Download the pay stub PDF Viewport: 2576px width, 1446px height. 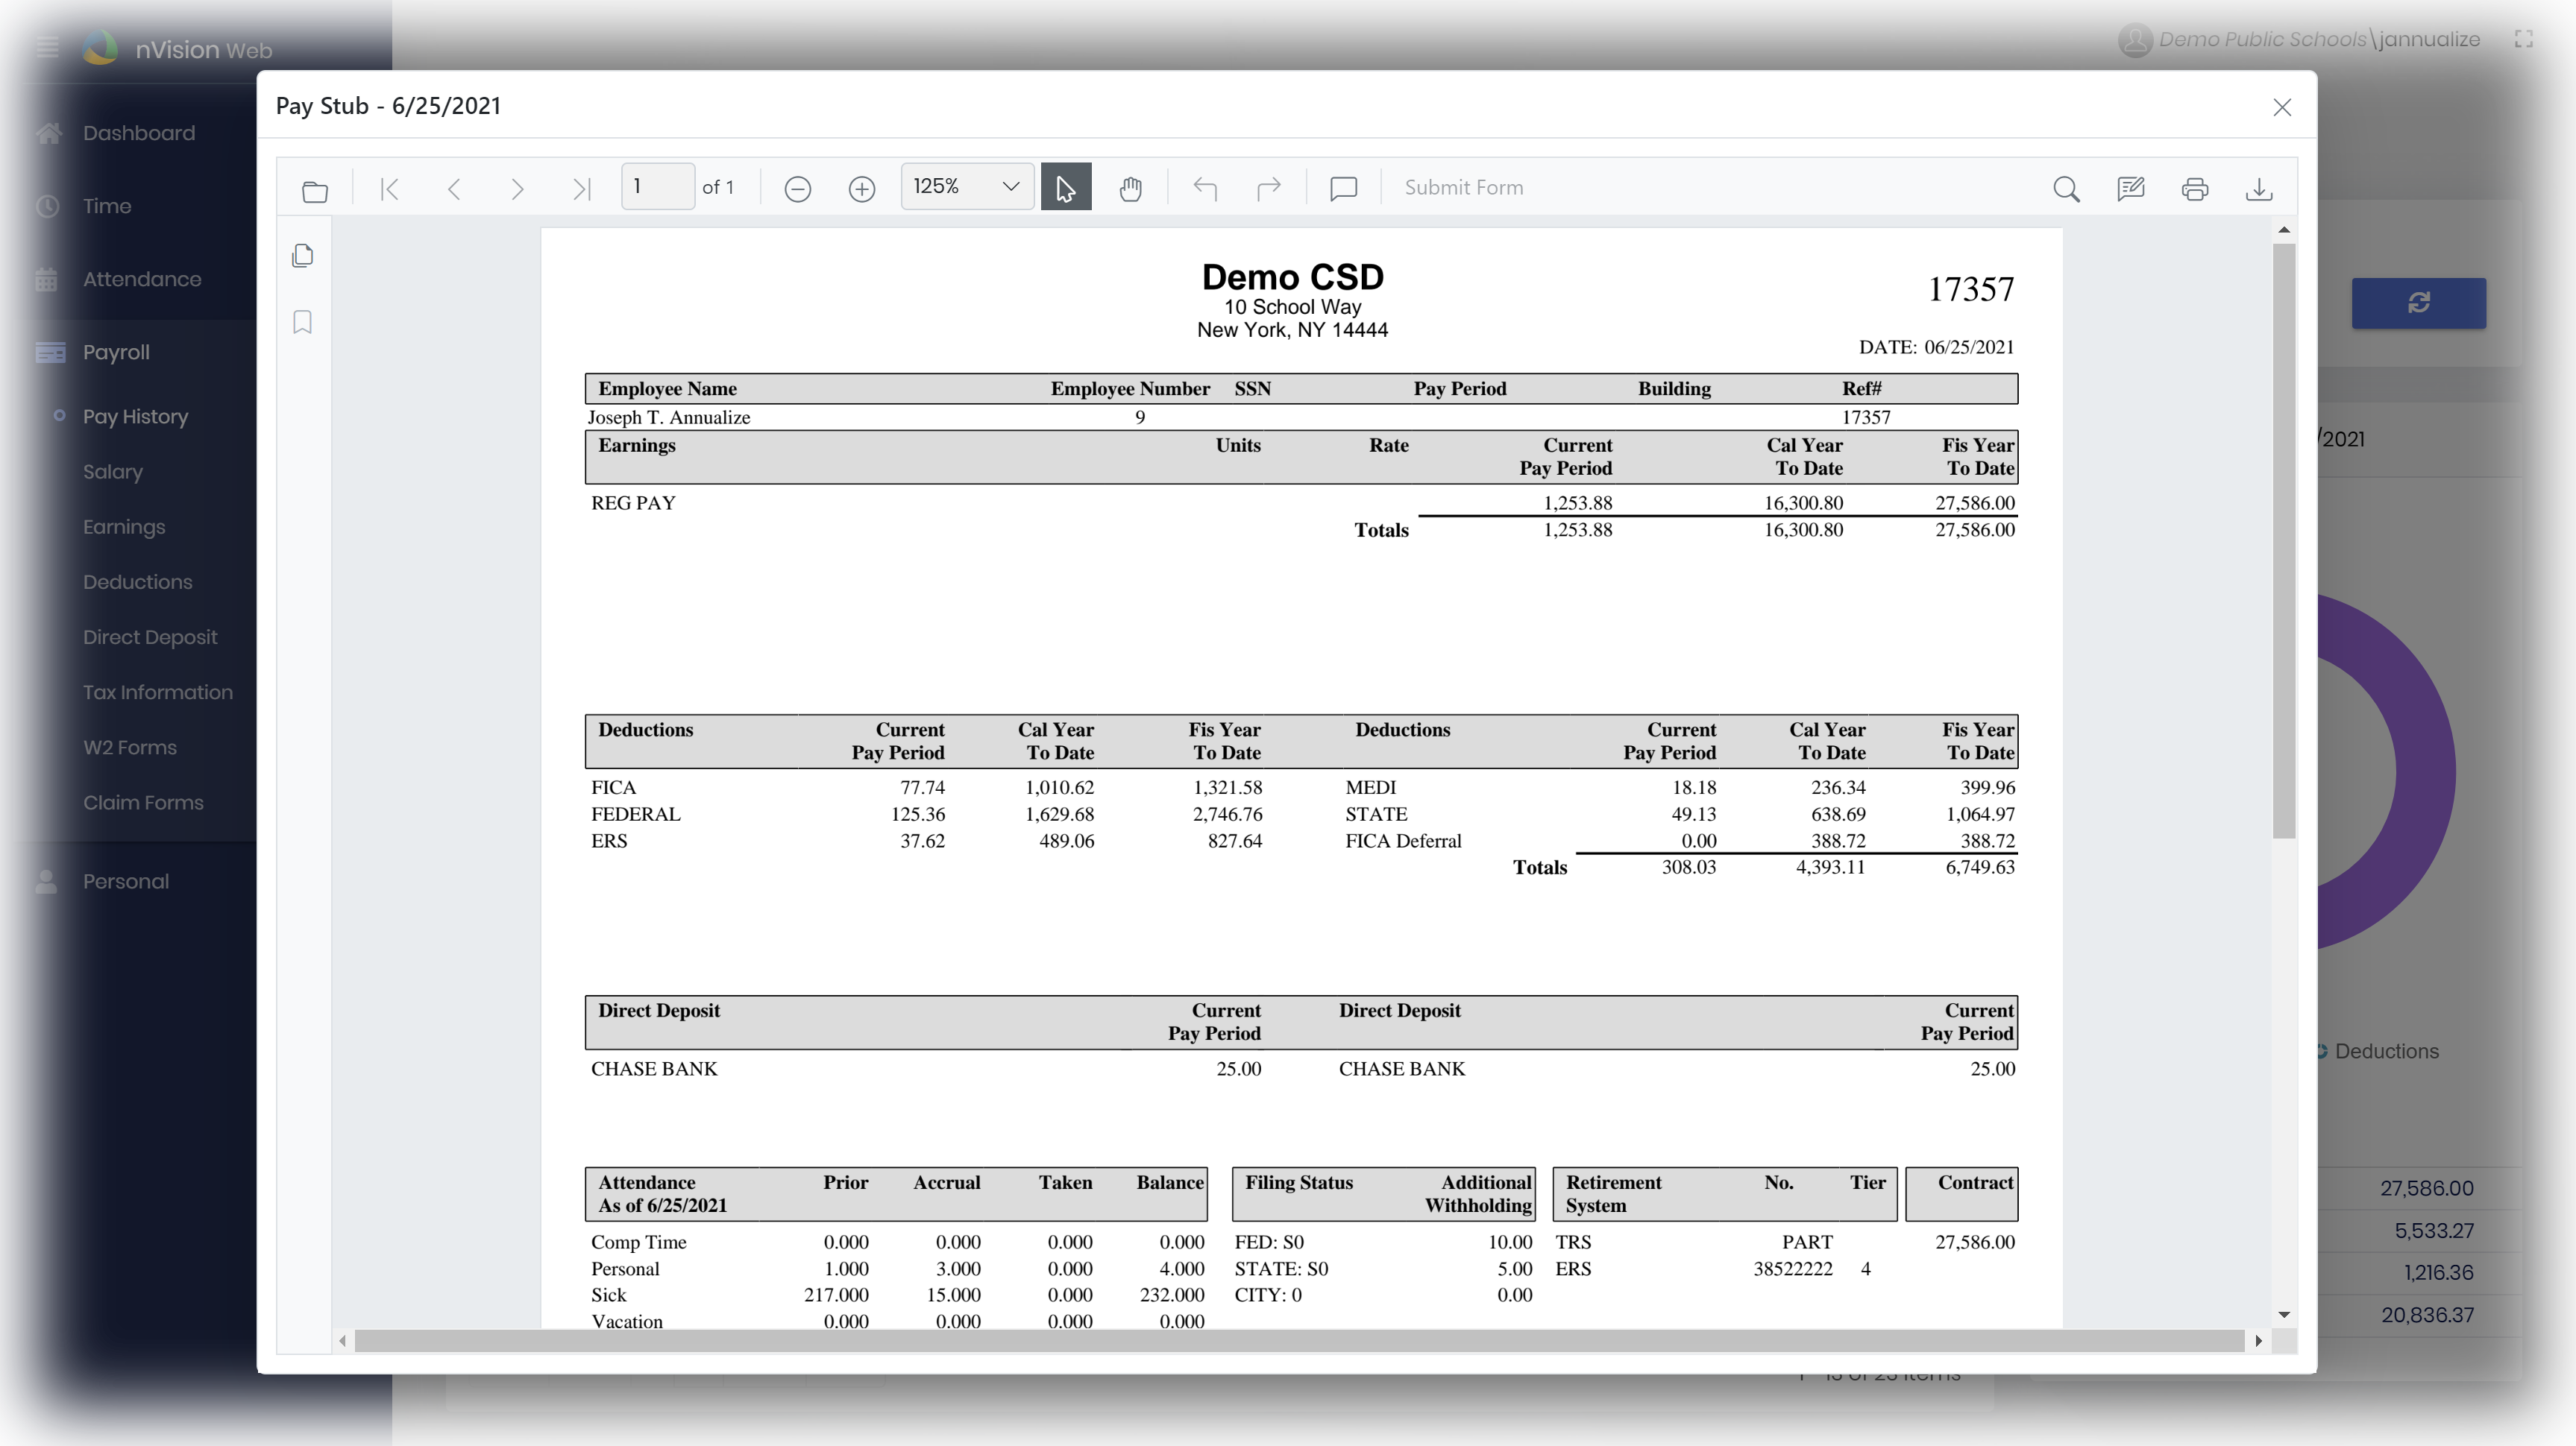[2259, 189]
